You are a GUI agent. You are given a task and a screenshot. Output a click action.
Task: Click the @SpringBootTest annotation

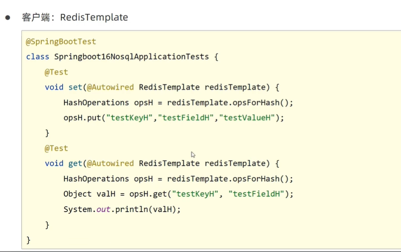coord(61,42)
